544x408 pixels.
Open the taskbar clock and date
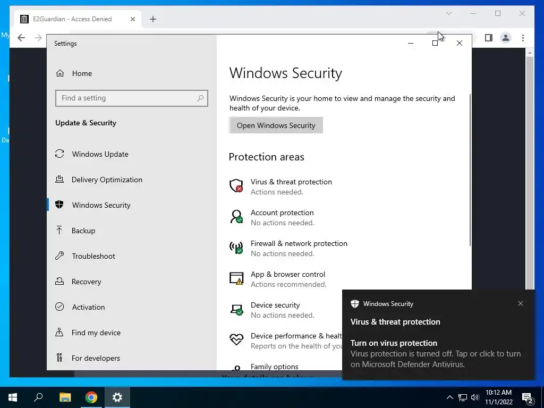pos(498,397)
